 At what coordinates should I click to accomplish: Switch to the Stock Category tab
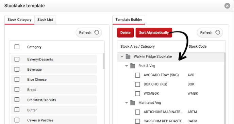19,20
